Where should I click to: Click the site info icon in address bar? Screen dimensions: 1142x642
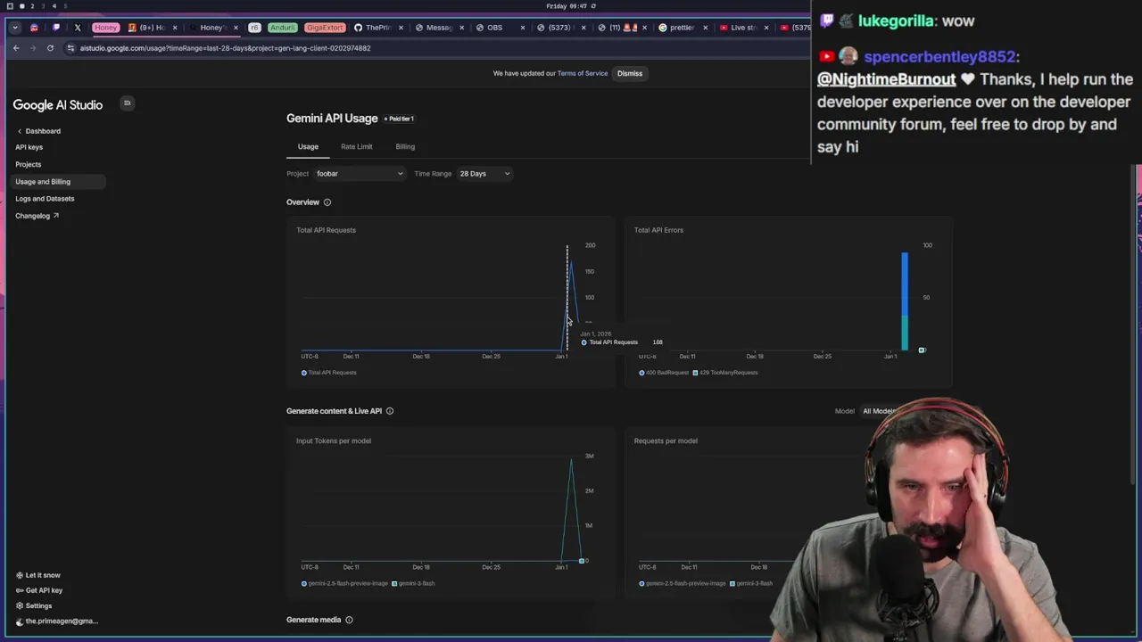(x=70, y=48)
